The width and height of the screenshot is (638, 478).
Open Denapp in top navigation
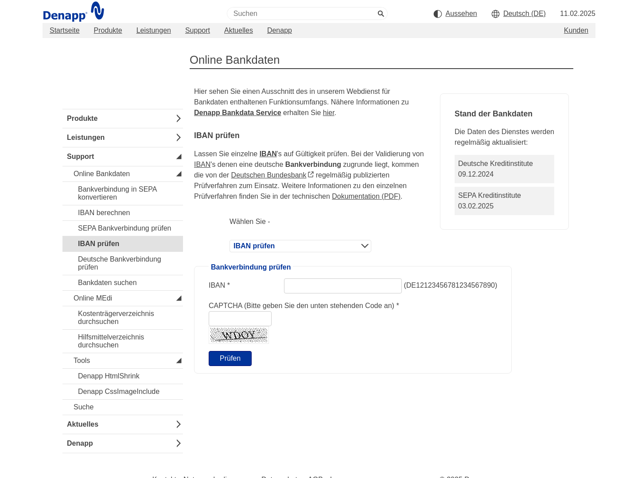click(280, 31)
